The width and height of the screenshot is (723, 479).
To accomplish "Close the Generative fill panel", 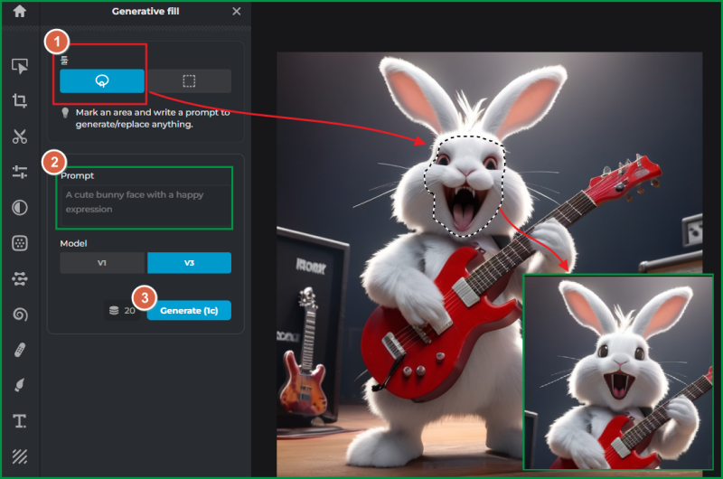I will (x=237, y=11).
